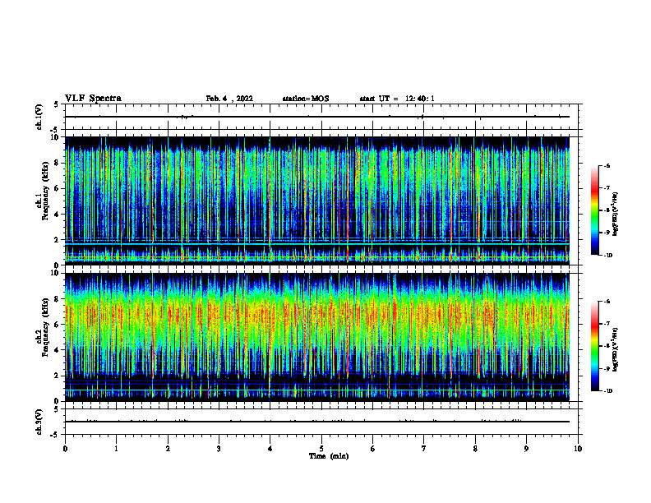Click inside the ch.2 spectrogram panel
The height and width of the screenshot is (503, 651).
tap(317, 337)
